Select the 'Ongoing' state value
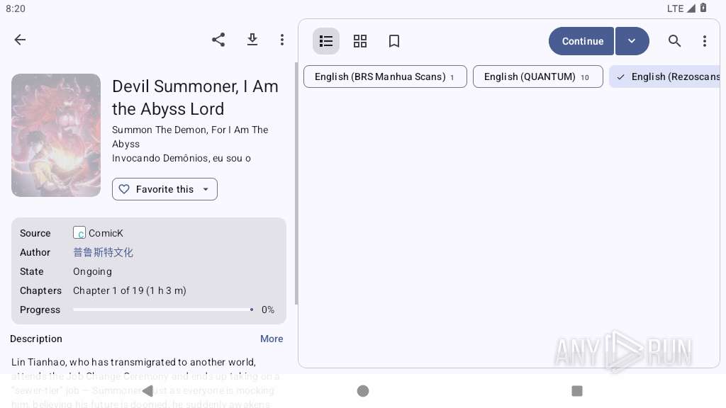The width and height of the screenshot is (726, 408). [x=93, y=271]
